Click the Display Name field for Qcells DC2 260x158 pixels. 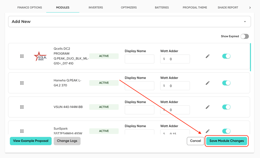point(139,59)
